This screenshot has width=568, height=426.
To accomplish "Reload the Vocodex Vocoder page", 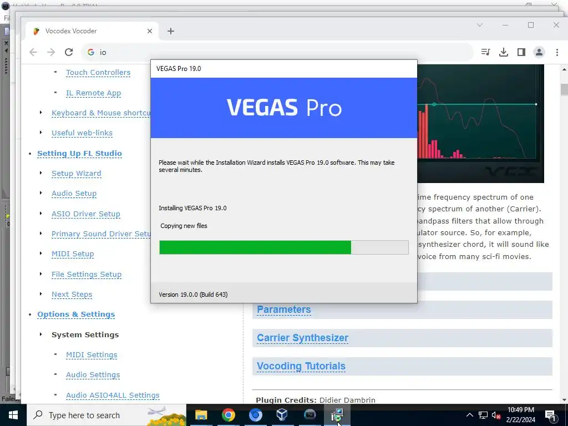I will tap(69, 52).
